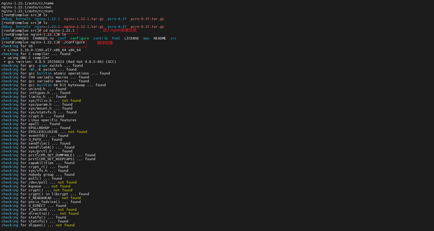
Task: Click the 'crypt.h' check line
Action: [33, 116]
